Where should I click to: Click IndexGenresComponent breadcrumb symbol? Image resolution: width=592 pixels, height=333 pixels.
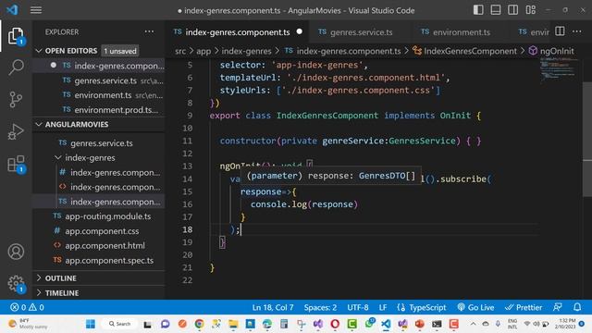click(x=464, y=51)
